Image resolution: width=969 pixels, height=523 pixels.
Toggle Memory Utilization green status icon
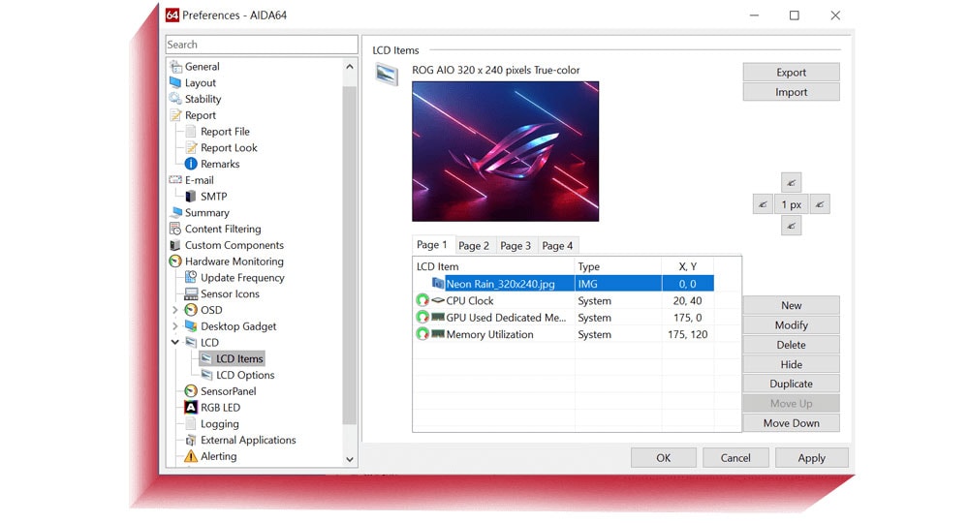[422, 334]
